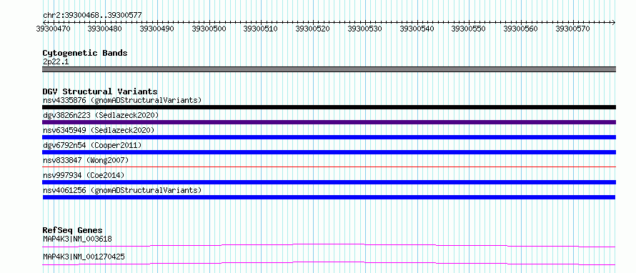
Task: Click the black nsv4335876 variant bar
Action: (x=329, y=107)
